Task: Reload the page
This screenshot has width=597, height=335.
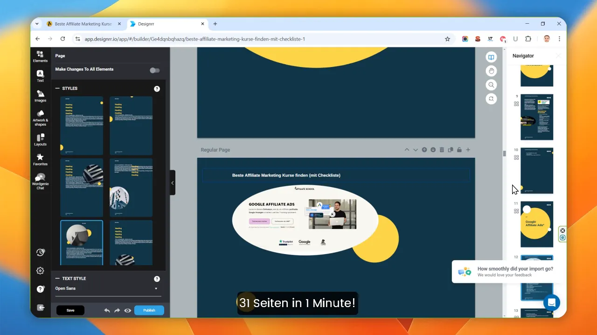Action: pyautogui.click(x=62, y=39)
